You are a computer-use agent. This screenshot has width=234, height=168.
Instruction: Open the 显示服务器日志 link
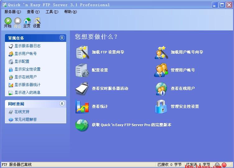(27, 46)
